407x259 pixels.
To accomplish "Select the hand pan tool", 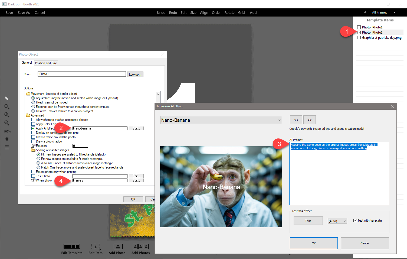I will point(7,139).
